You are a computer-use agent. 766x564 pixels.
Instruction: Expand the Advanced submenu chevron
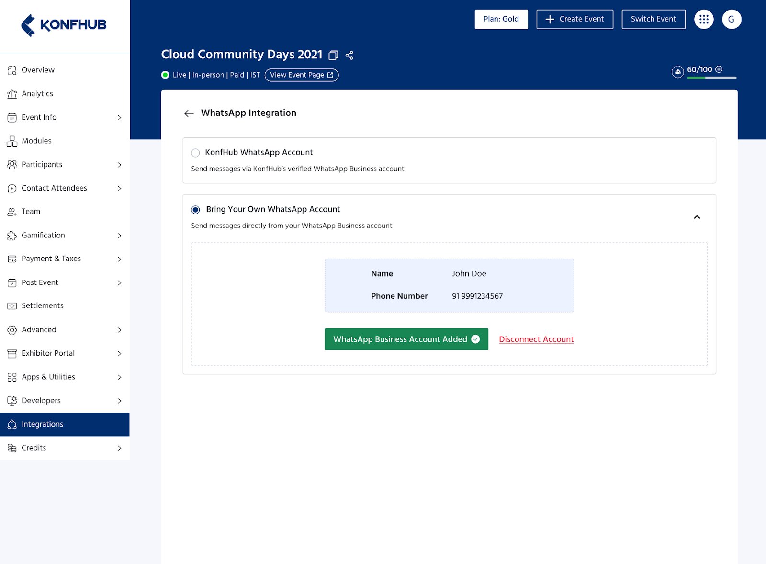click(119, 330)
